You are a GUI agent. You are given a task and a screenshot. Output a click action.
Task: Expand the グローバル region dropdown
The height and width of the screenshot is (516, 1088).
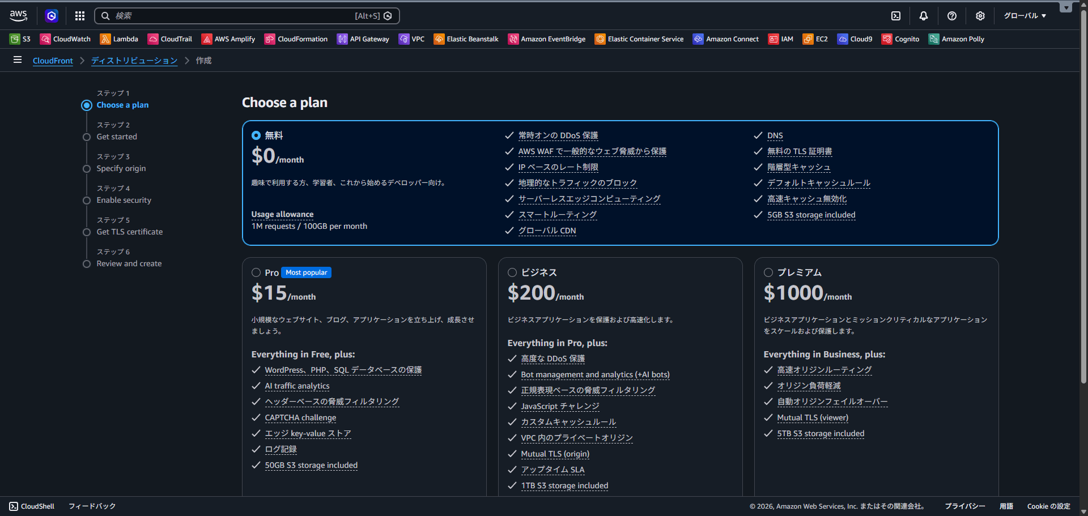click(x=1025, y=16)
